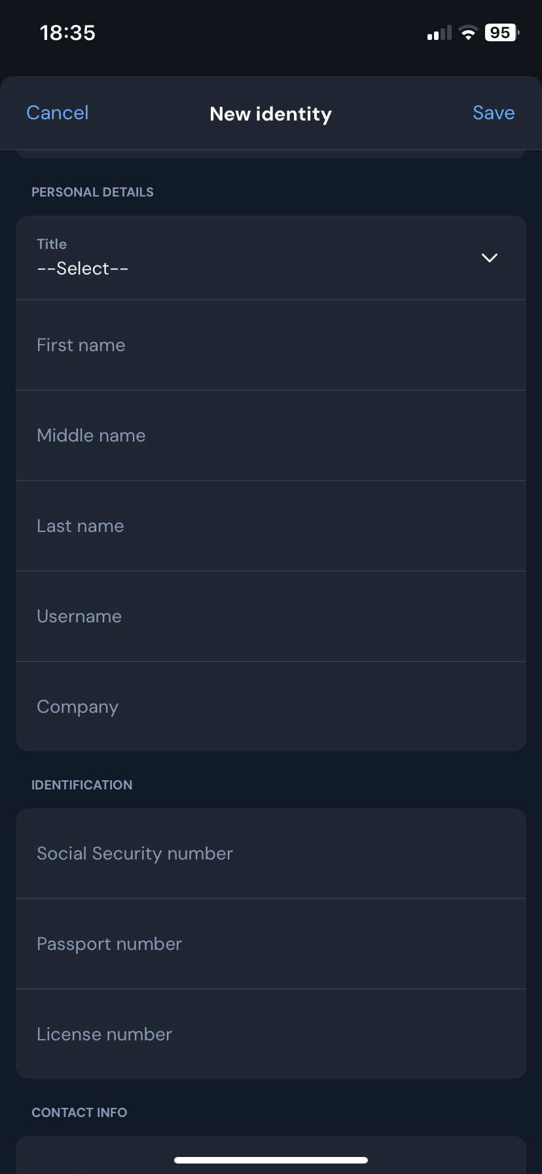This screenshot has height=1174, width=542.
Task: Focus the Social Security number field
Action: click(271, 854)
